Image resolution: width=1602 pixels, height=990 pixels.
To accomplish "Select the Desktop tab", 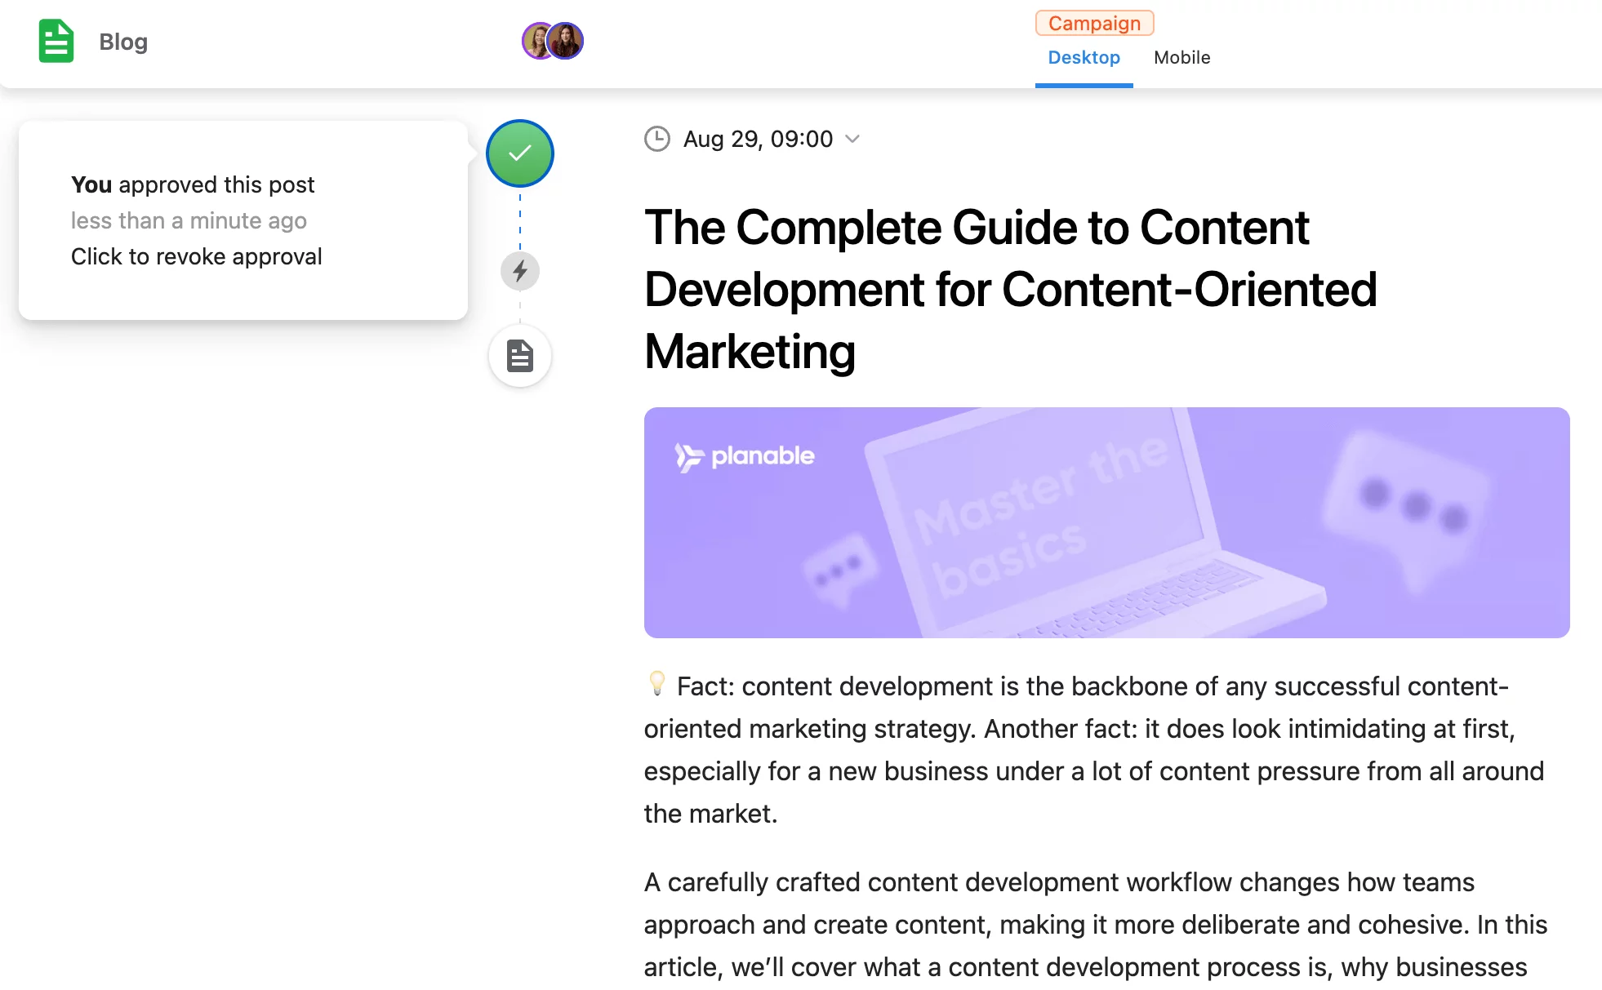I will tap(1084, 57).
